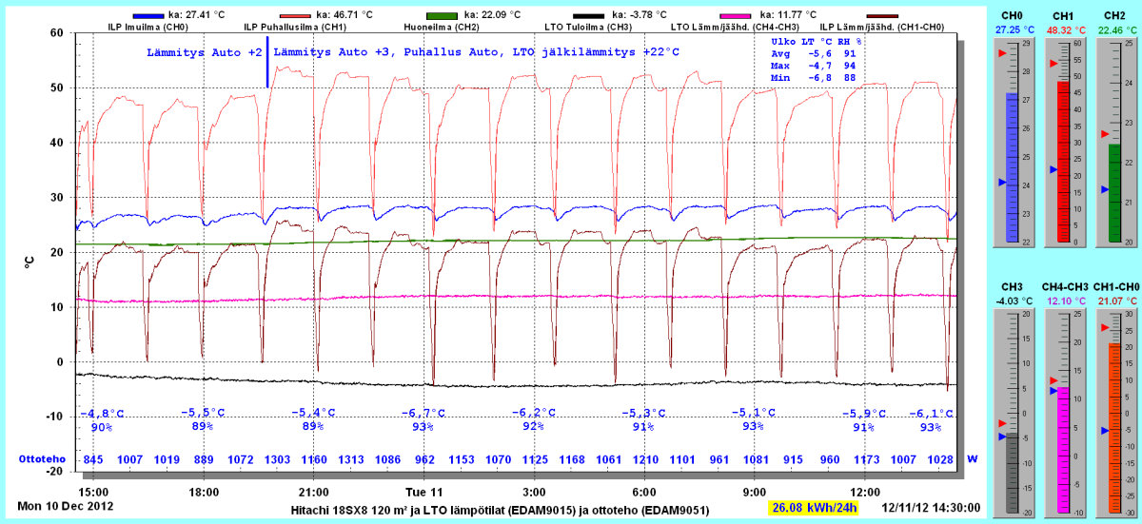
Task: Click the red max marker on CH3 gauge
Action: coord(1001,423)
